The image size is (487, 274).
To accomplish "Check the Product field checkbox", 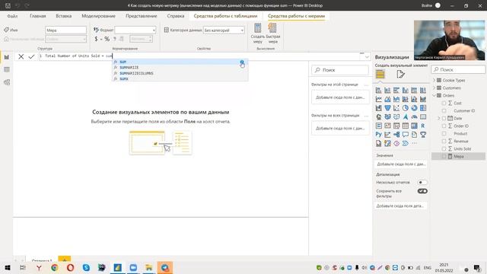I will pos(444,134).
